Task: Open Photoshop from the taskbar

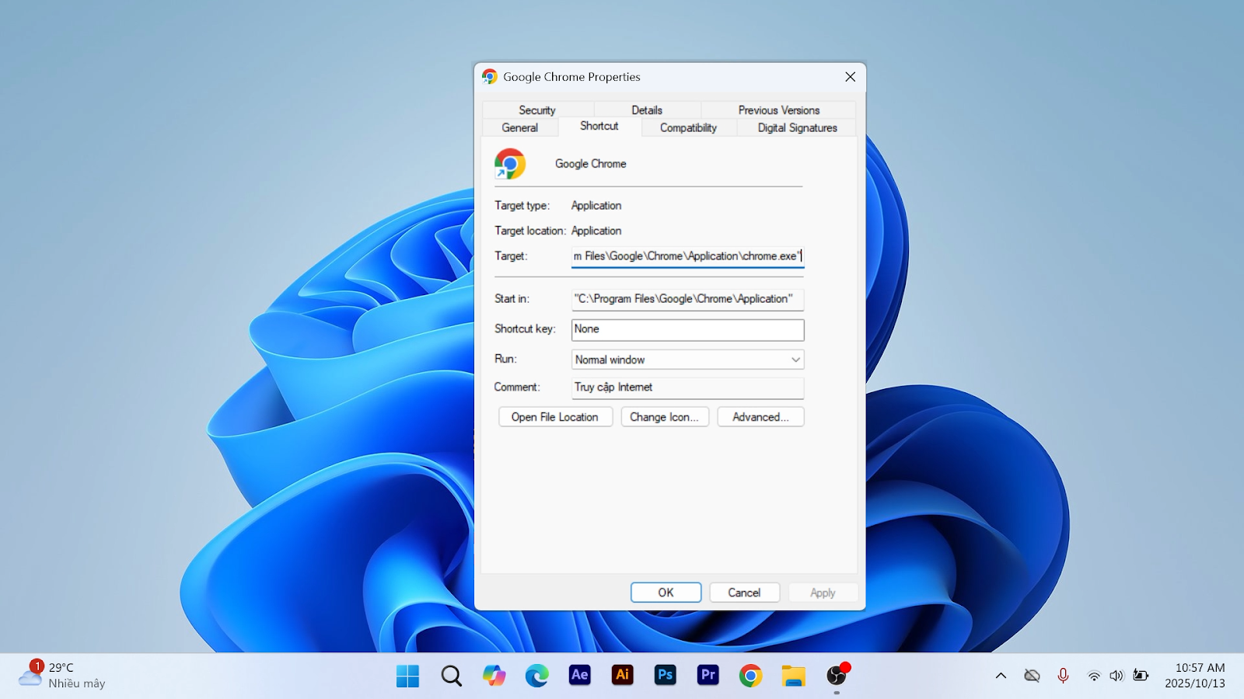Action: (x=665, y=675)
